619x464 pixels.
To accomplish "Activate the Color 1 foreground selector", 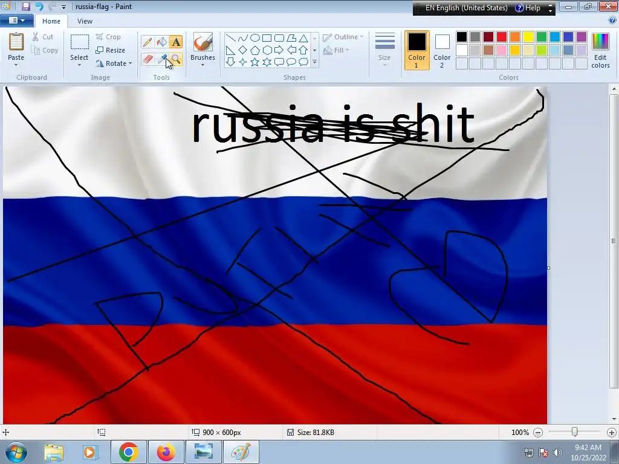I will [417, 50].
